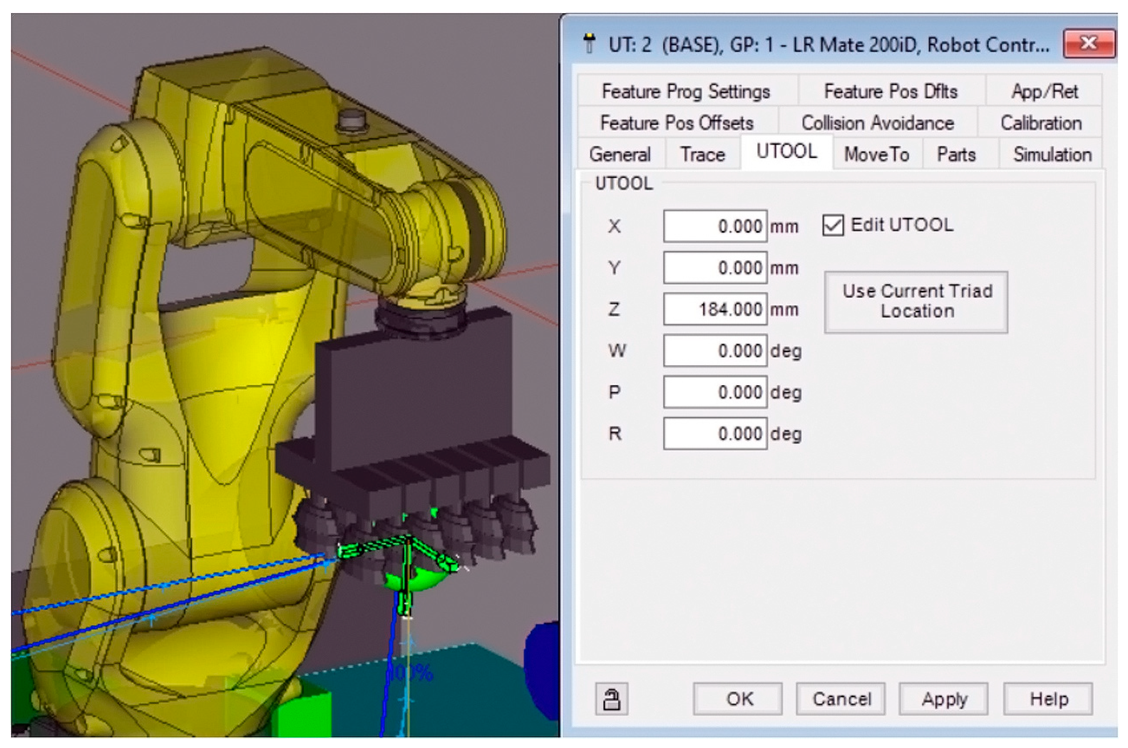The height and width of the screenshot is (748, 1128).
Task: Open the Calibration tab
Action: tap(1041, 123)
